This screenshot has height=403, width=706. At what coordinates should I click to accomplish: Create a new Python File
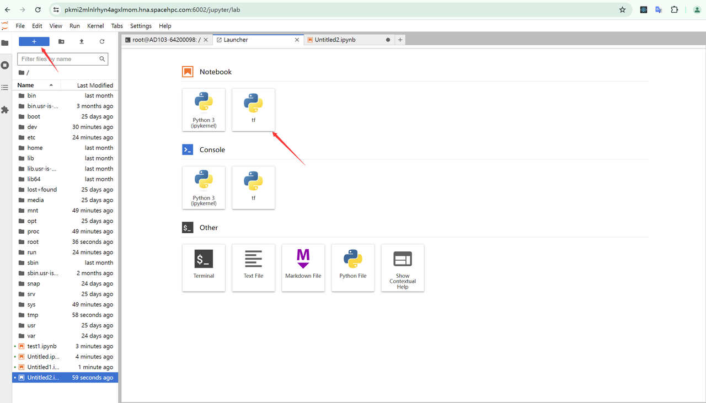pos(353,267)
